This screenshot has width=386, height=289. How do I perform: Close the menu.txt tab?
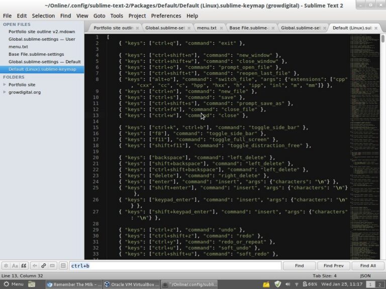(x=221, y=28)
